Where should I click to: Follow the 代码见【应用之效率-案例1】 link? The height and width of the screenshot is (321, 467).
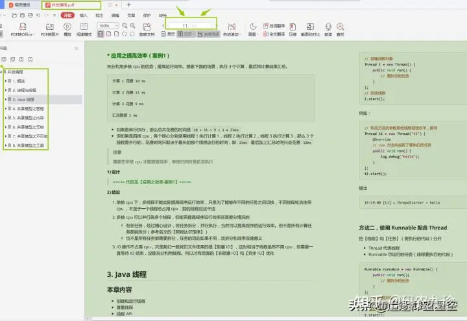(152, 182)
